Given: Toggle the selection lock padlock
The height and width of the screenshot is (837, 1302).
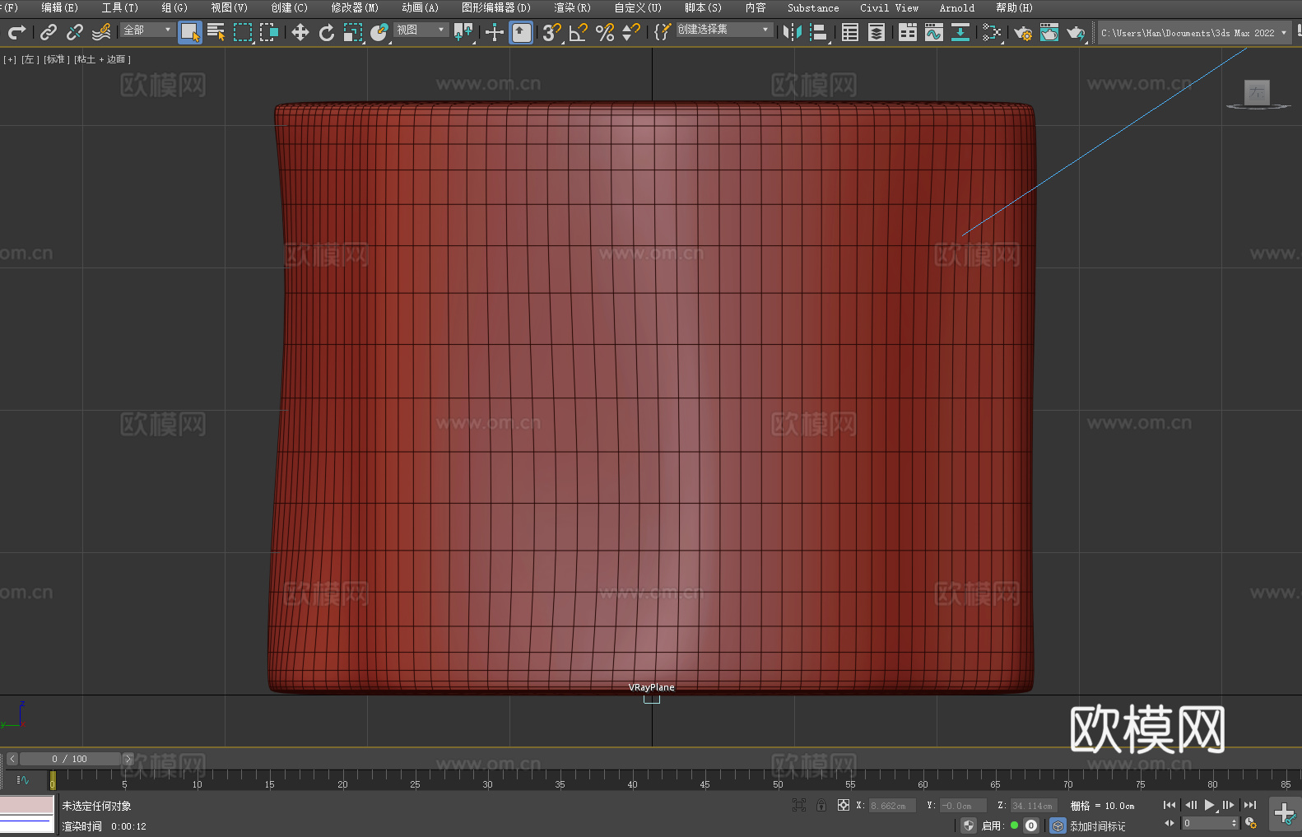Looking at the screenshot, I should pos(821,806).
